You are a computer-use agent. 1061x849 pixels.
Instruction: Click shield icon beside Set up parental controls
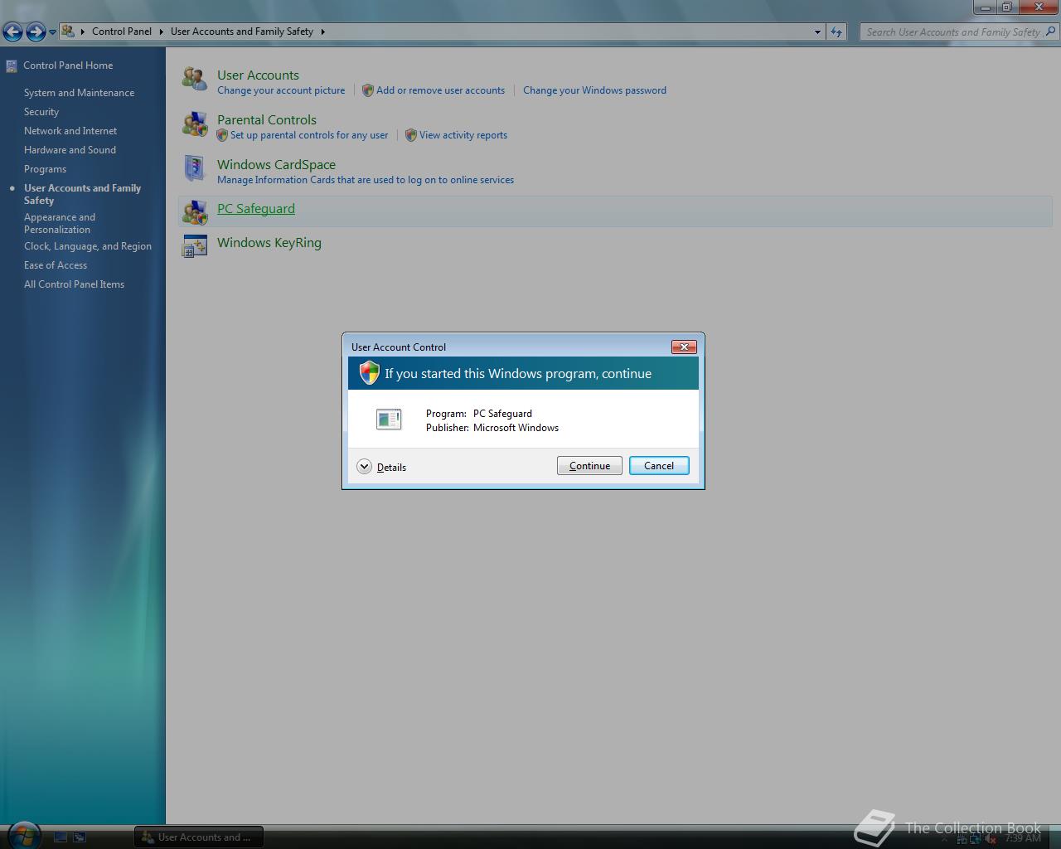222,135
